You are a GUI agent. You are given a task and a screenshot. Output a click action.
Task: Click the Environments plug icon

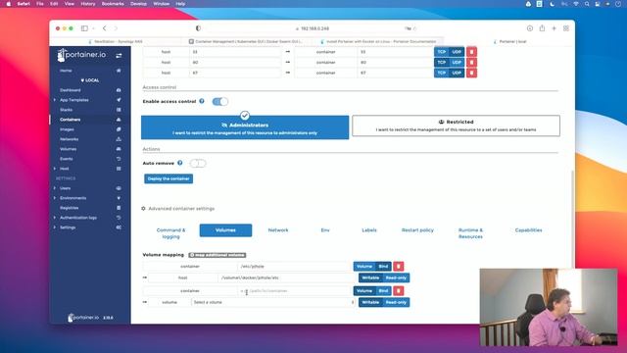click(119, 198)
